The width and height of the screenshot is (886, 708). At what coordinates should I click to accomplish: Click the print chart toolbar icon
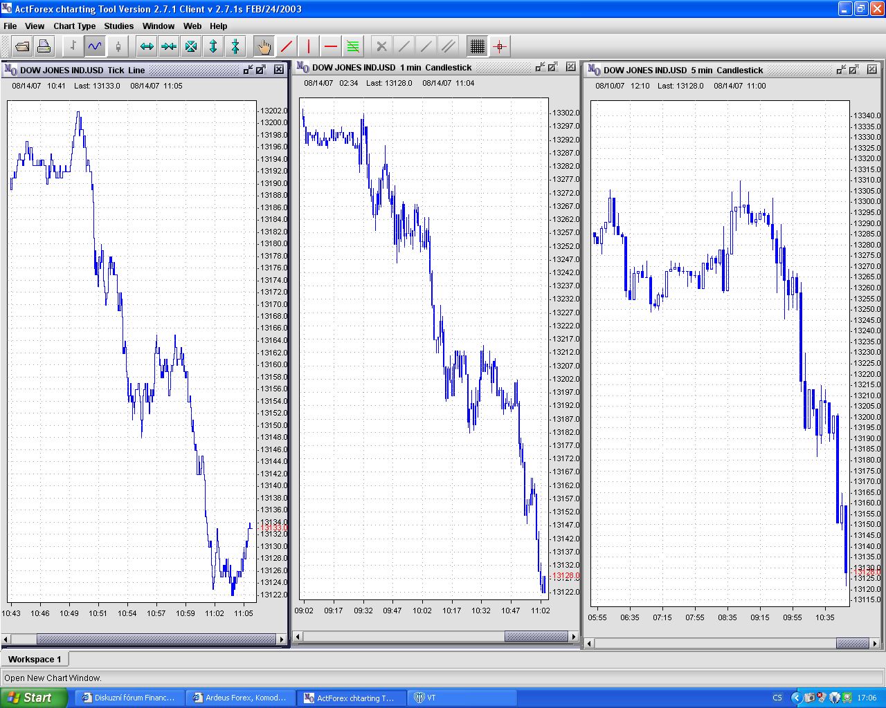coord(44,46)
